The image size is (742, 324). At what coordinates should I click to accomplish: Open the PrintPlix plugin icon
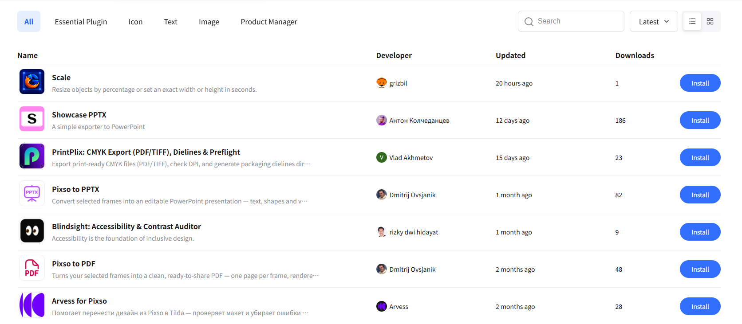pyautogui.click(x=32, y=156)
